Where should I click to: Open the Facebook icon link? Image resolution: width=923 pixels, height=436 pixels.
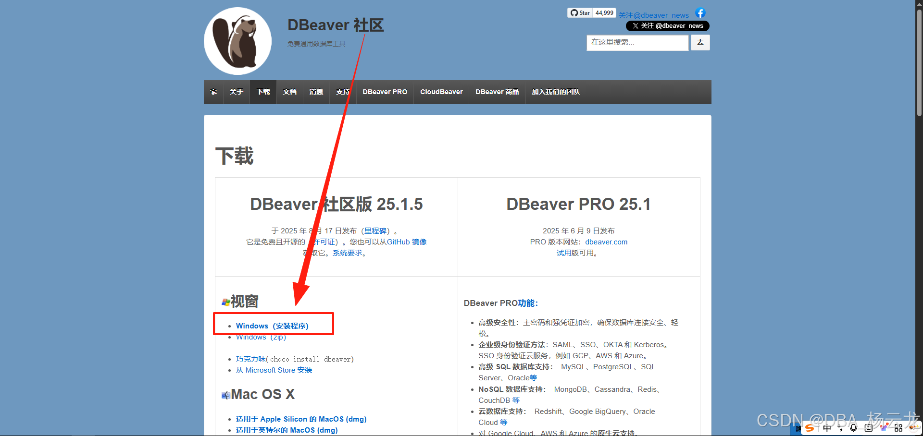(x=700, y=13)
